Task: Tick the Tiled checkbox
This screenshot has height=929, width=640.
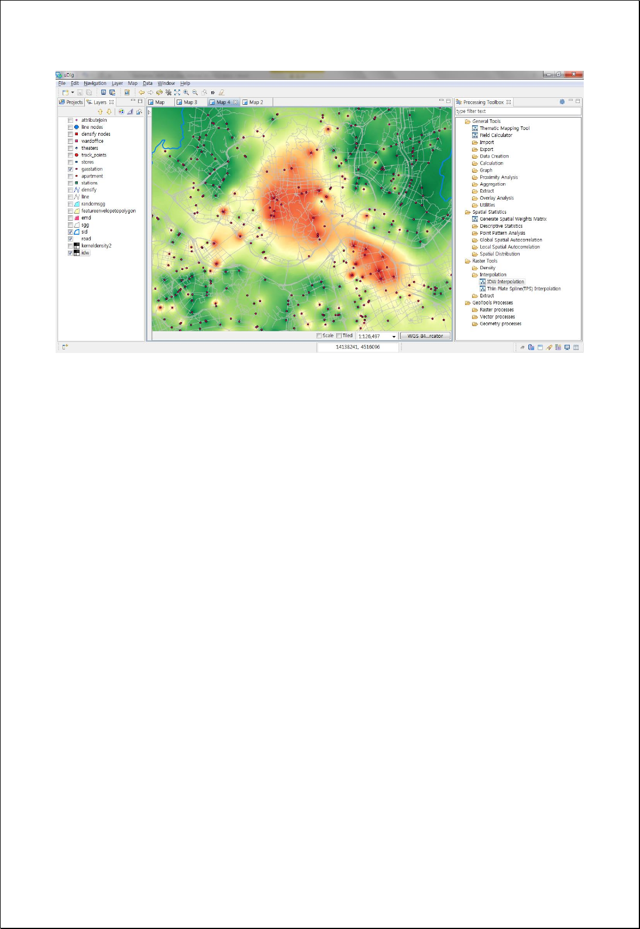Action: pyautogui.click(x=339, y=336)
